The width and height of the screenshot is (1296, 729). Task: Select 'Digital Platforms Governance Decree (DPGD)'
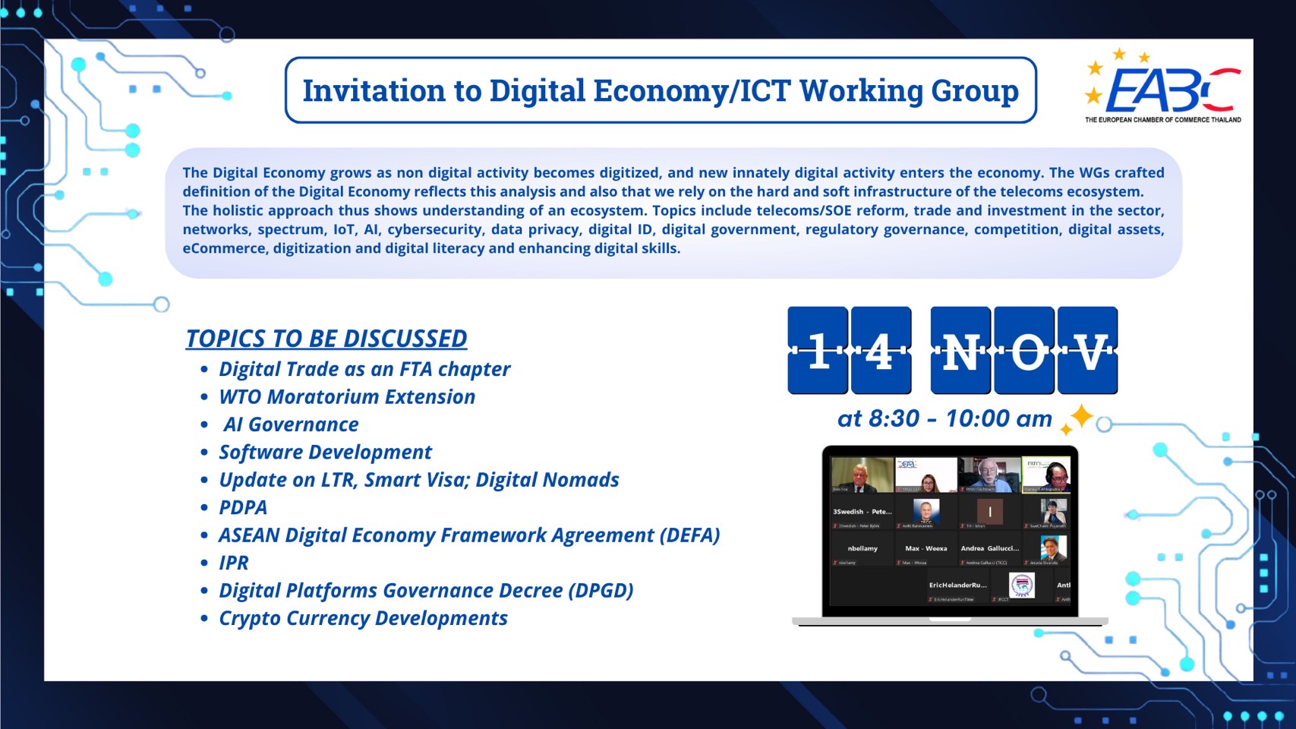click(x=426, y=591)
